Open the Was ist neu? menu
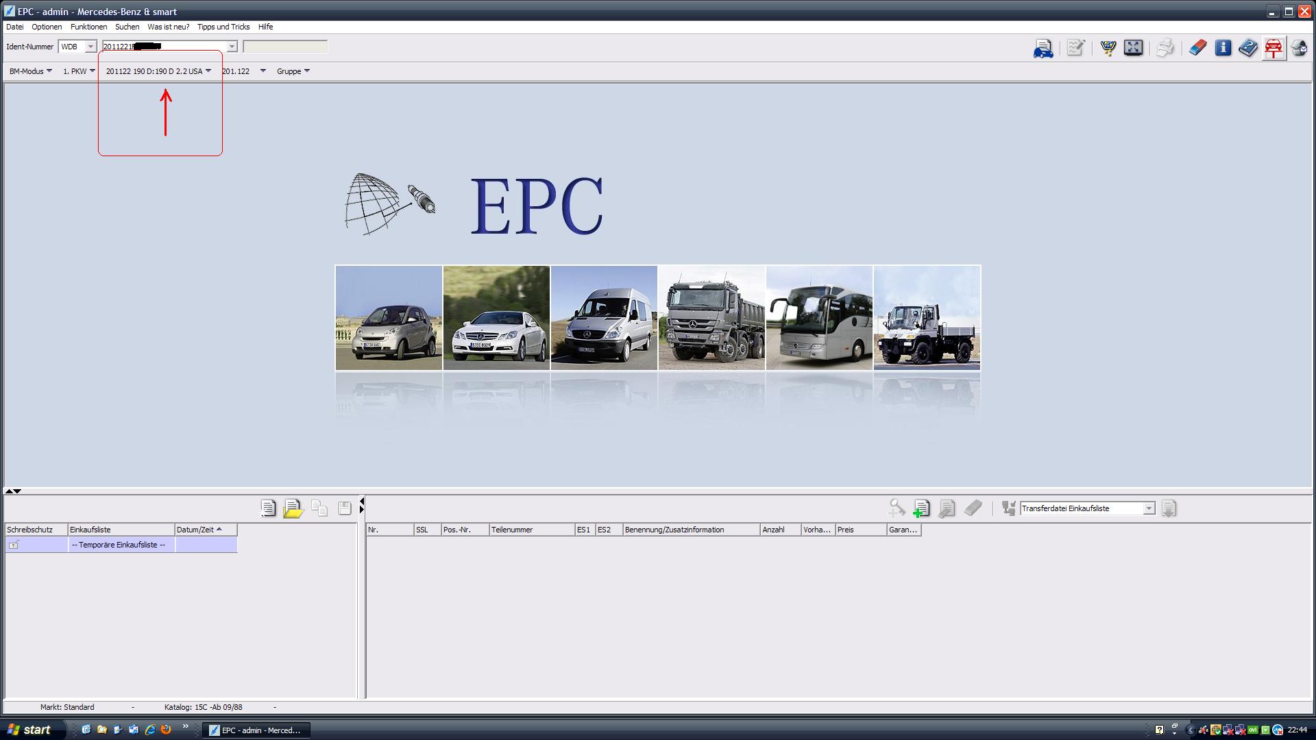1316x740 pixels. 168,27
